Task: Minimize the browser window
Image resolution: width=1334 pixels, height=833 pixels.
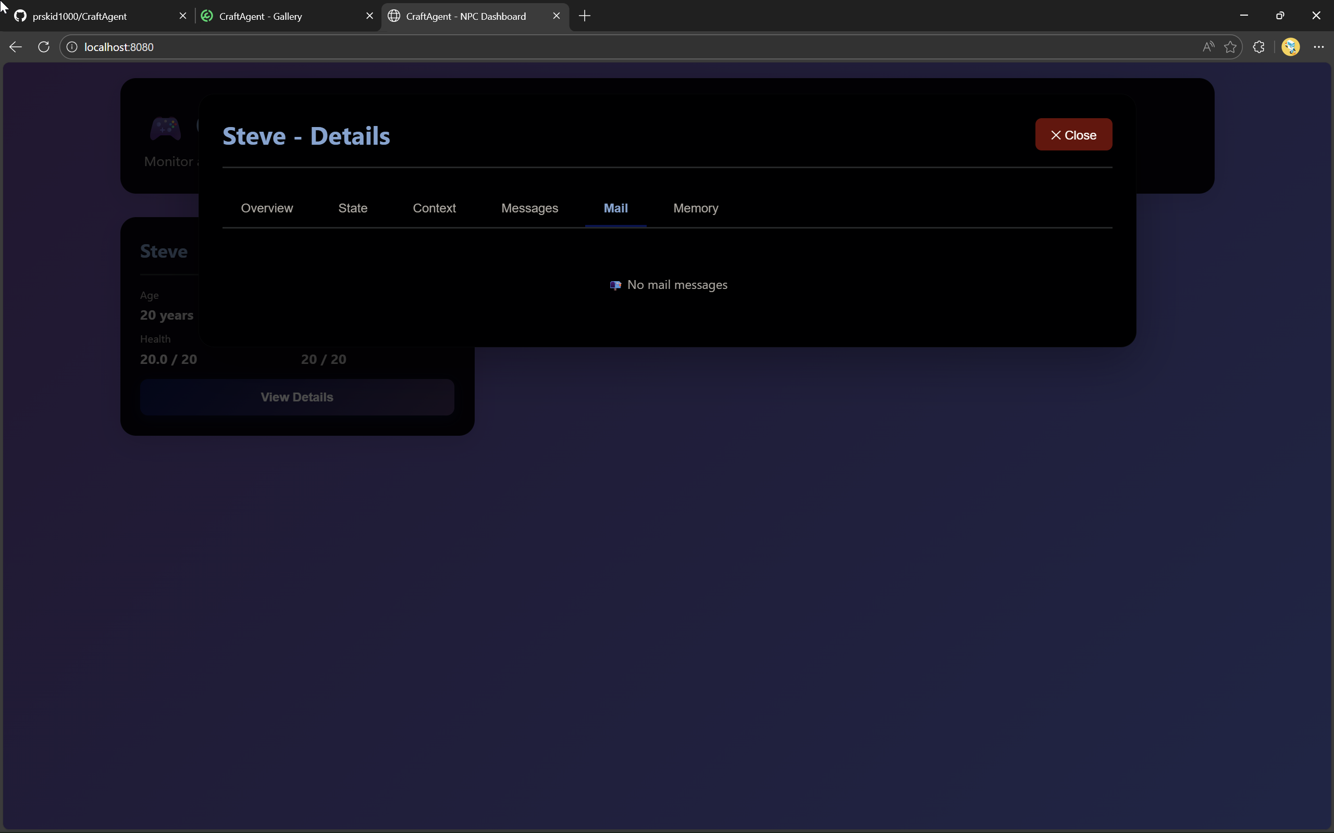Action: pyautogui.click(x=1244, y=16)
